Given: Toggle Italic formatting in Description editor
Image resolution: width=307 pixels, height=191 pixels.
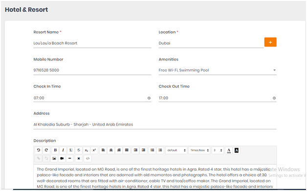Looking at the screenshot, I should [x=63, y=150].
